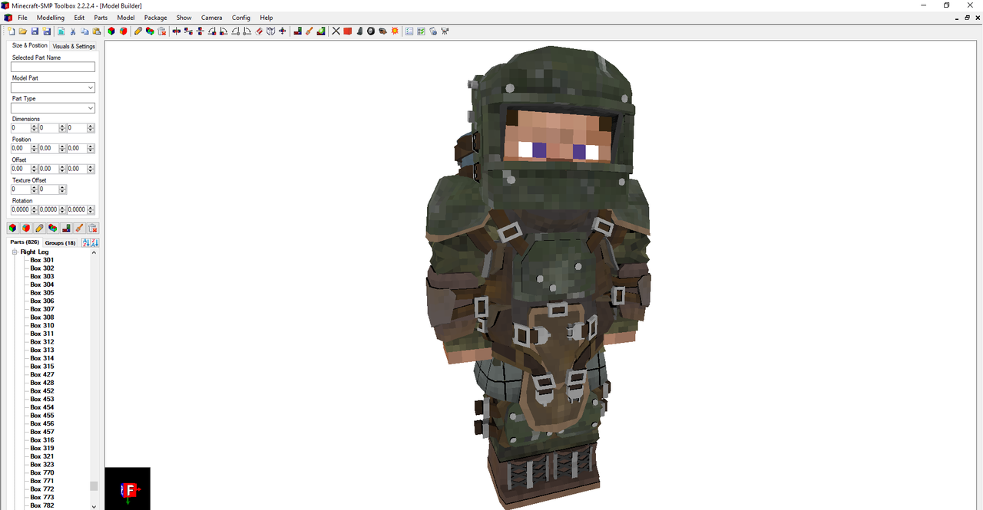Click the paintbrush icon in the top toolbar
The width and height of the screenshot is (983, 510).
309,31
